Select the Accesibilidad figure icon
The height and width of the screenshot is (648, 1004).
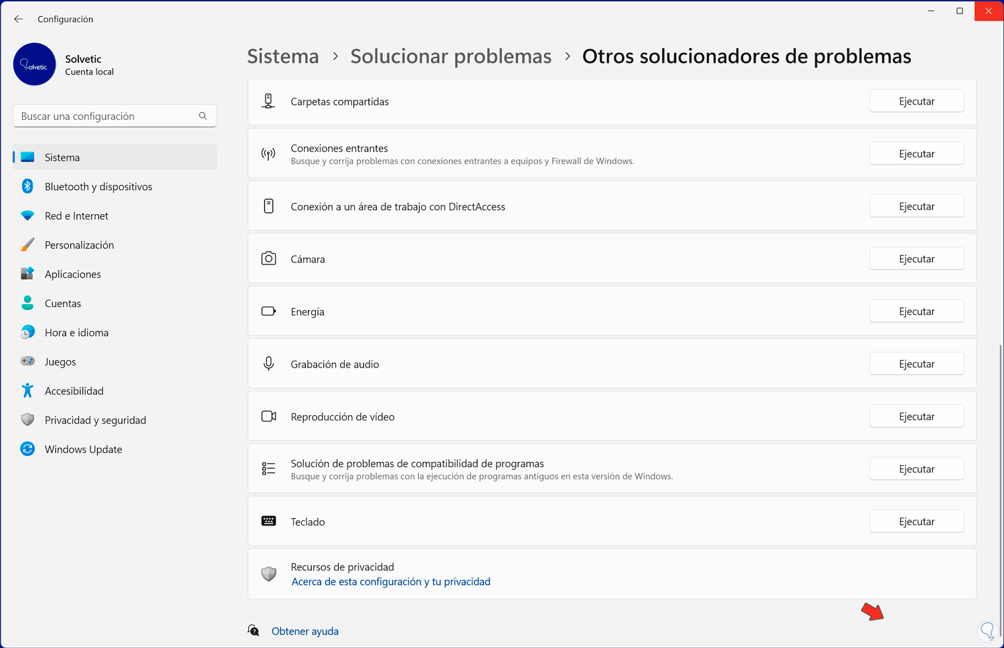point(27,390)
